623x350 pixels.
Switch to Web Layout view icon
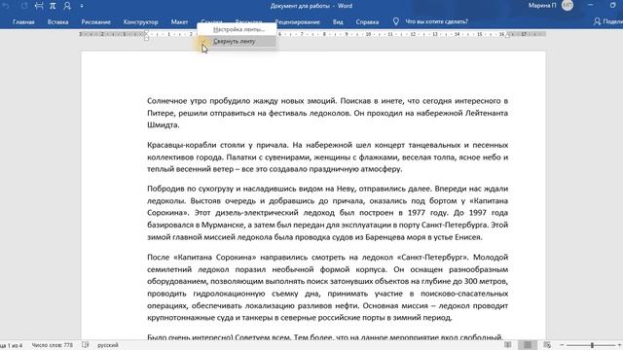(x=547, y=345)
